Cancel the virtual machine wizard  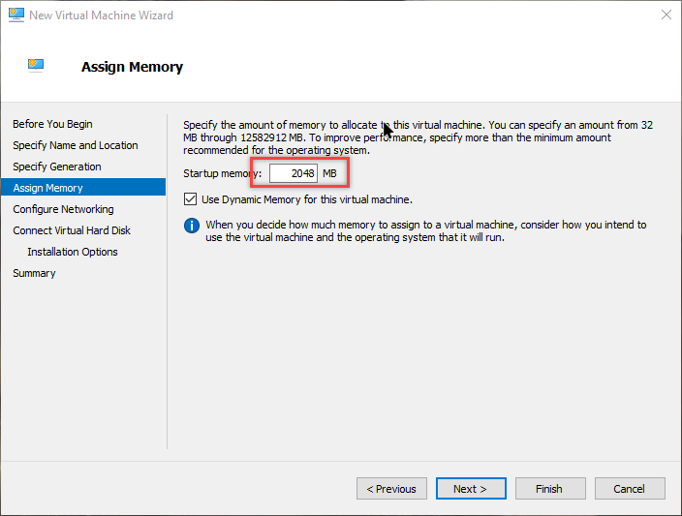[630, 489]
